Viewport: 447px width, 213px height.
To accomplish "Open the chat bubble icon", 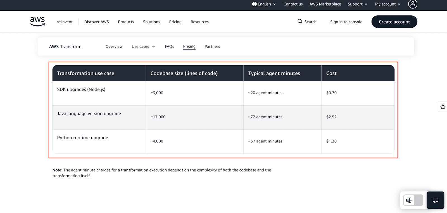I will click(435, 200).
